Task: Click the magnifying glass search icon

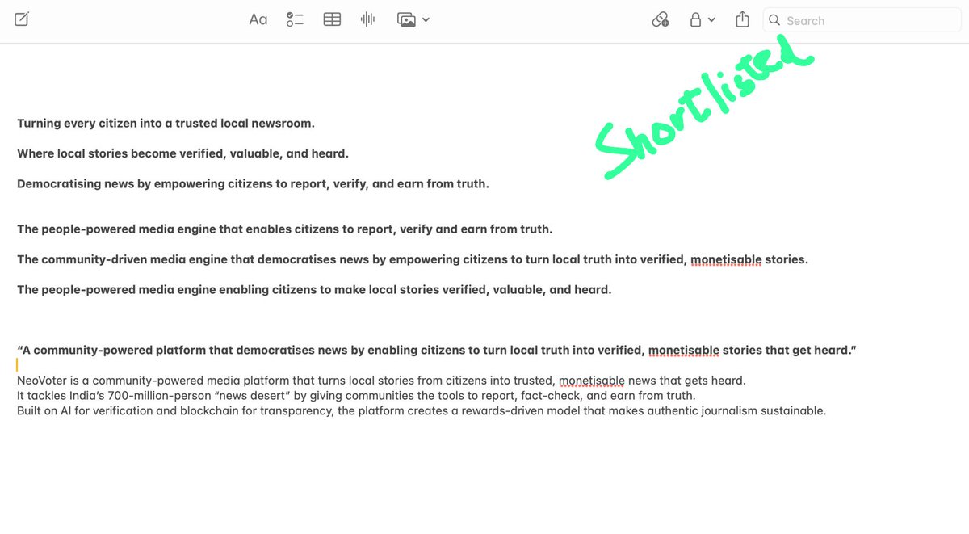Action: coord(774,20)
